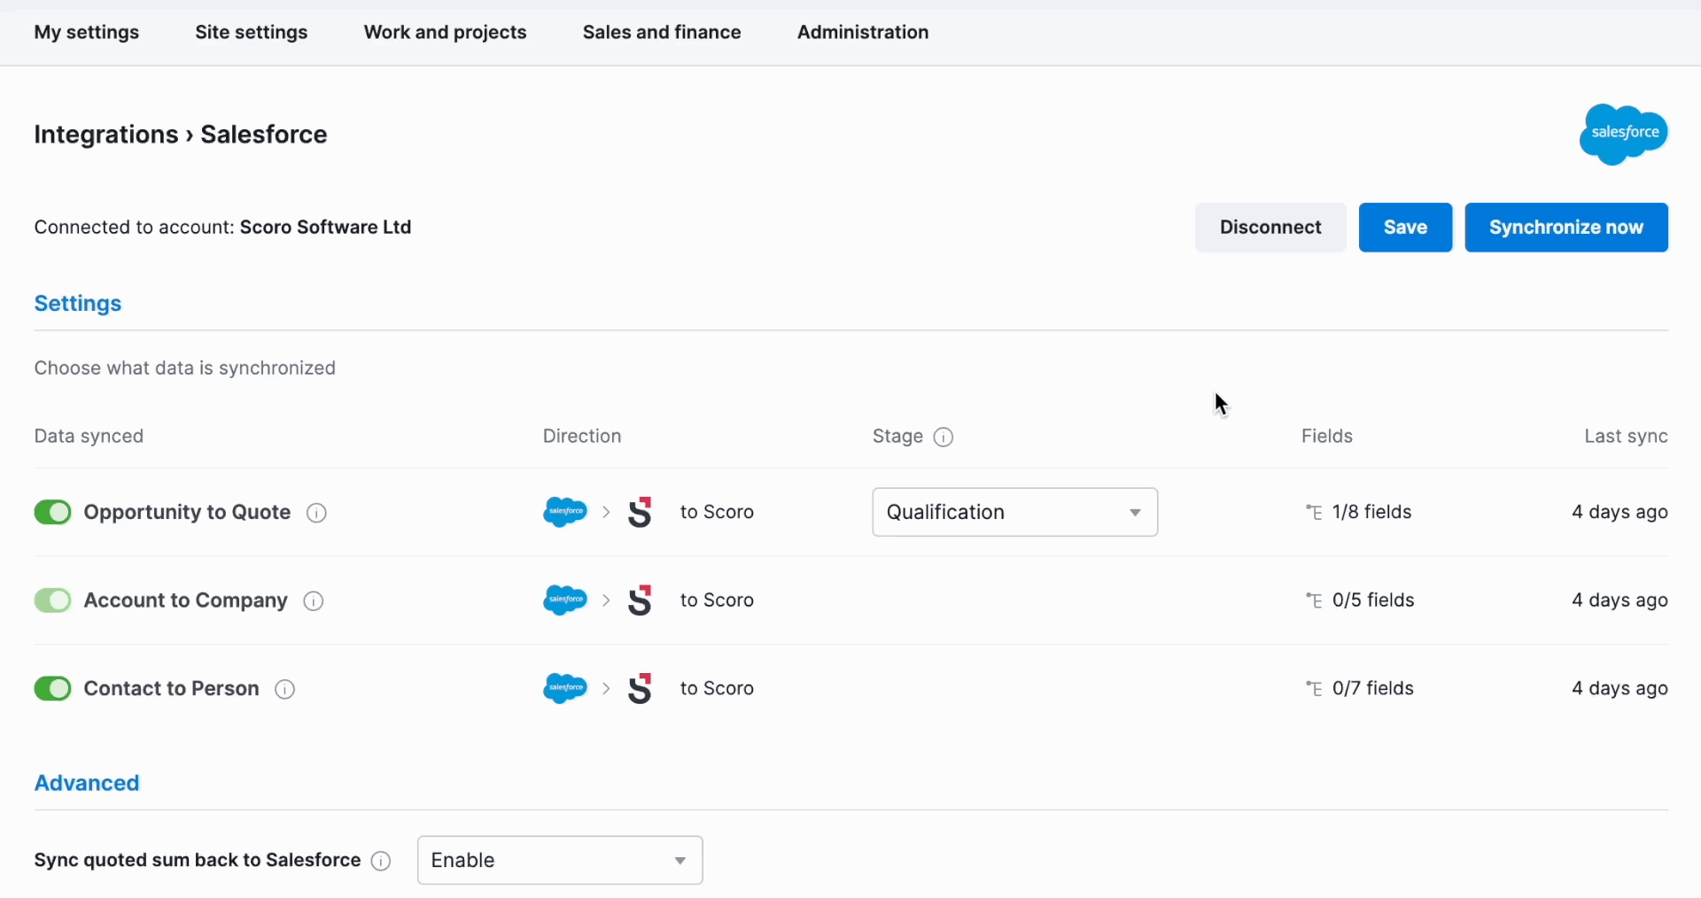The image size is (1701, 898).
Task: Click Scoro S icon in Opportunity row
Action: pyautogui.click(x=640, y=512)
